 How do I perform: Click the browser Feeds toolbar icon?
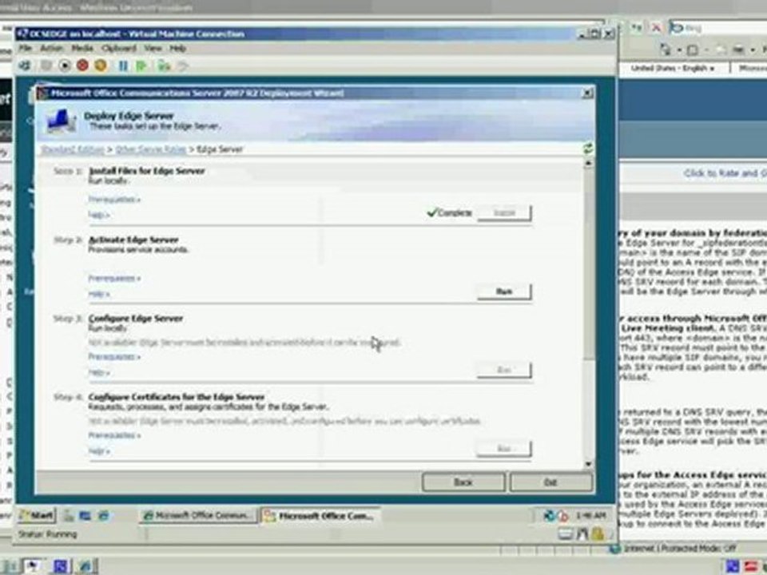[693, 50]
